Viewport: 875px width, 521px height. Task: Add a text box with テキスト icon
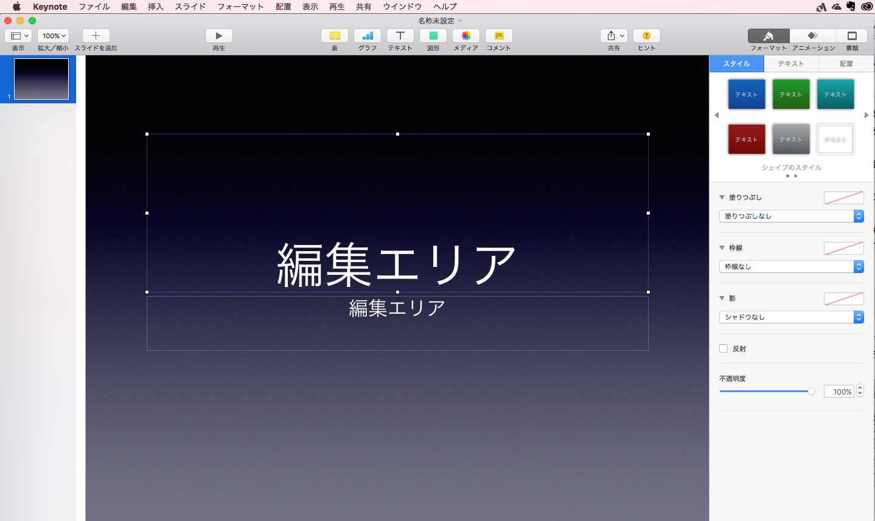[400, 36]
